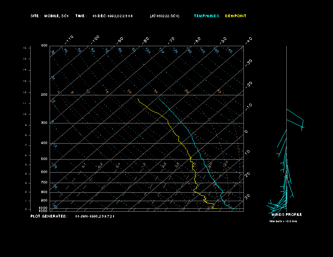Click the 300 pressure level label
This screenshot has height=257, width=333.
pos(44,123)
